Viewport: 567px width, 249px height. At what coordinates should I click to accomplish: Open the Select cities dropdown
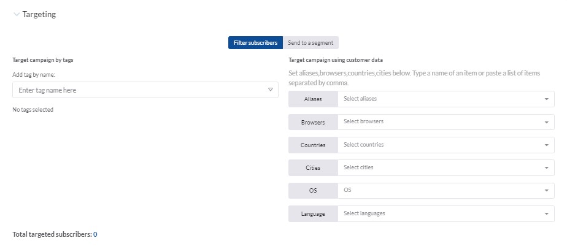click(x=446, y=167)
